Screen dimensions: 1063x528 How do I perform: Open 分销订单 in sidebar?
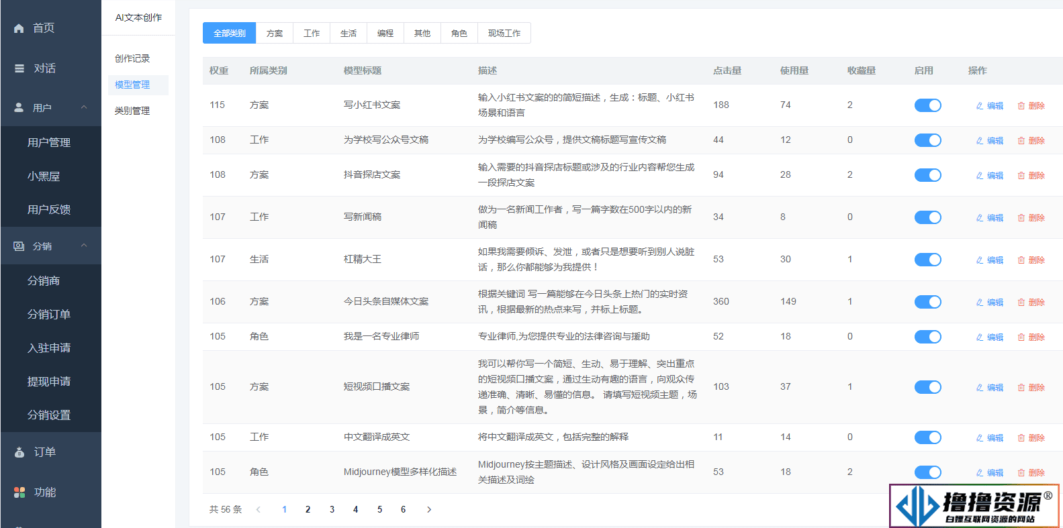point(50,314)
